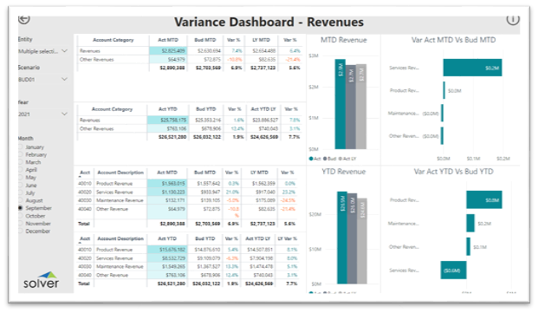Click the LY MTD header in top table

261,40
